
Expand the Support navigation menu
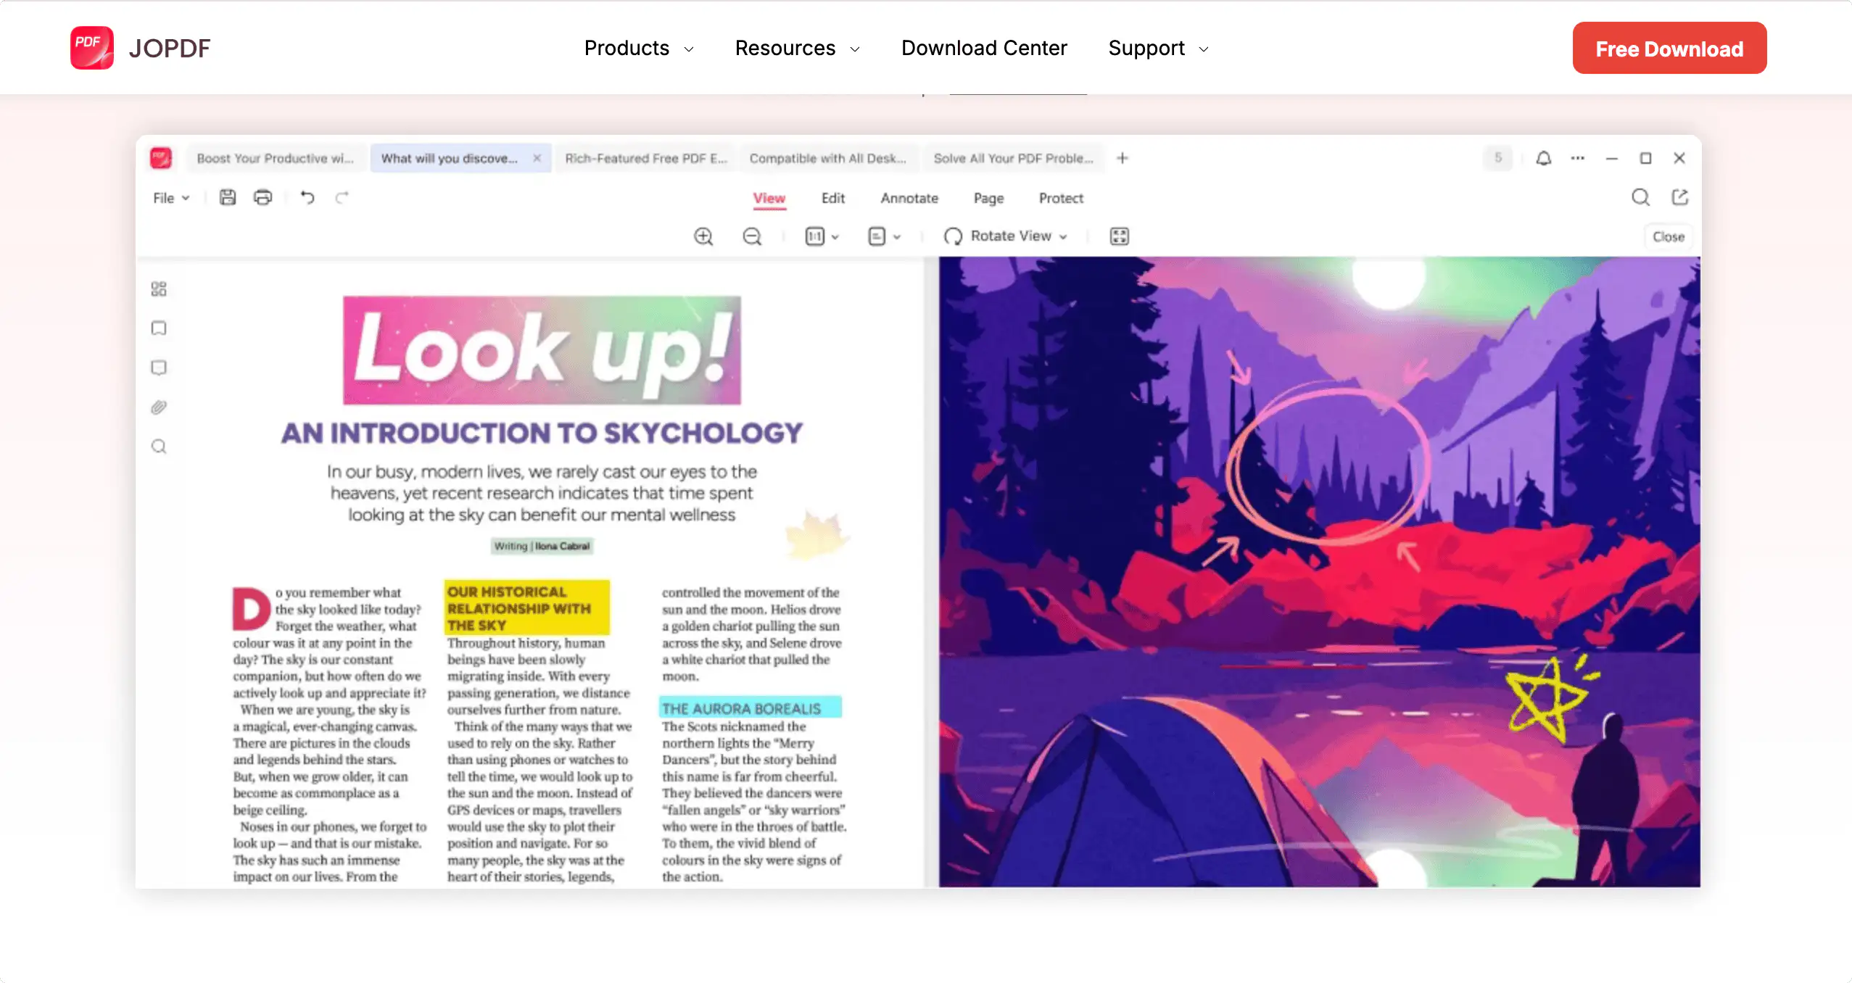tap(1158, 49)
